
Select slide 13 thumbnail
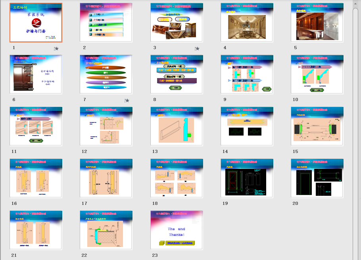coord(177,126)
